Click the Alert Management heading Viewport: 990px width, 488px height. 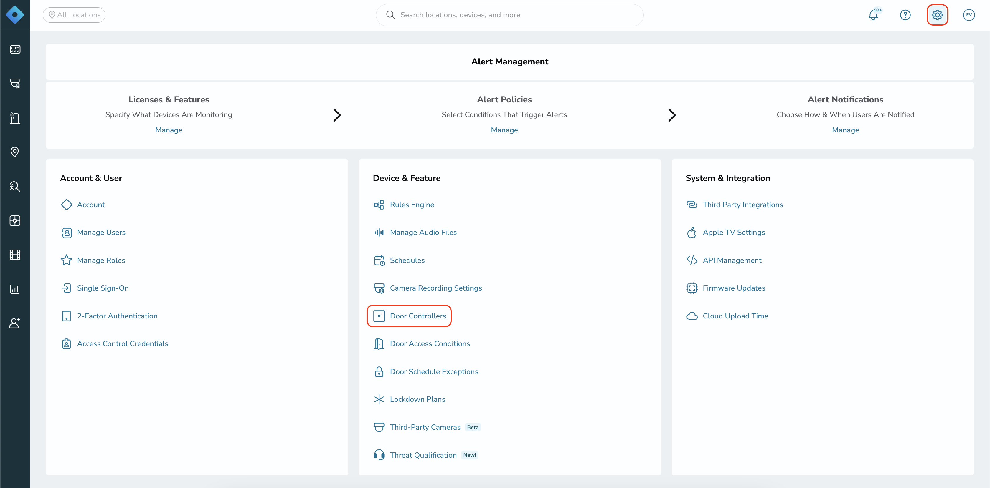(x=510, y=62)
